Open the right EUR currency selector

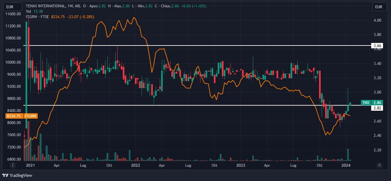click(379, 7)
